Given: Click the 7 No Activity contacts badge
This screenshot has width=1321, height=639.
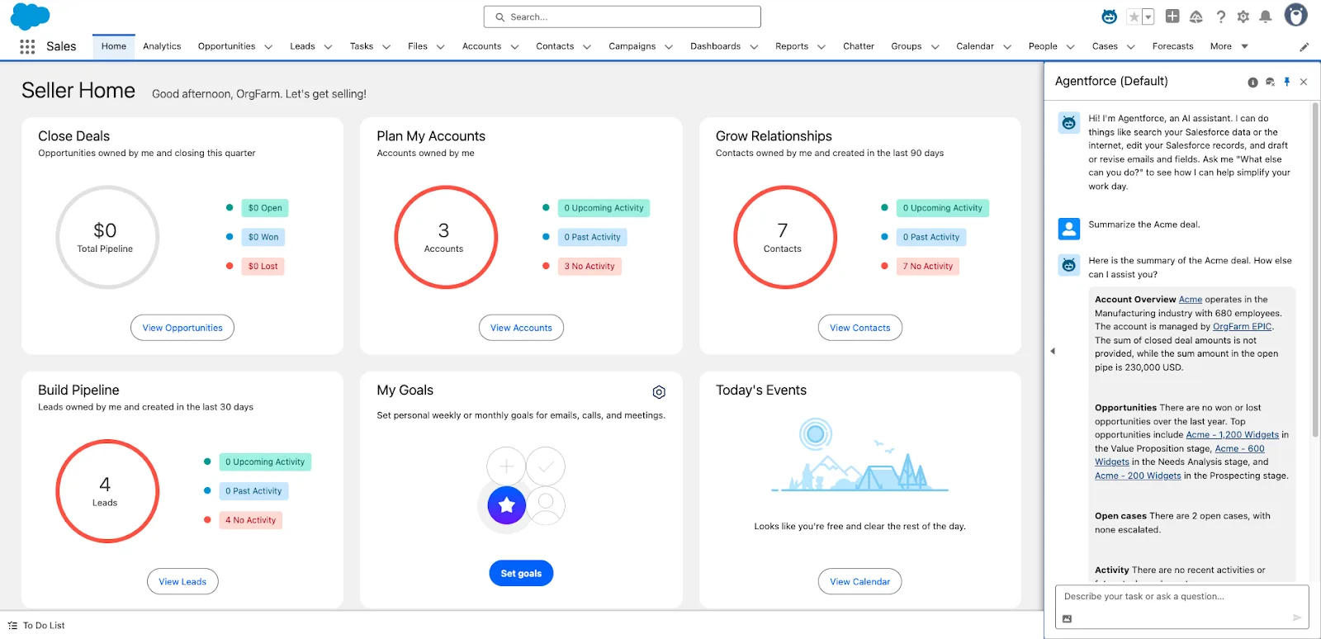Looking at the screenshot, I should click(928, 266).
